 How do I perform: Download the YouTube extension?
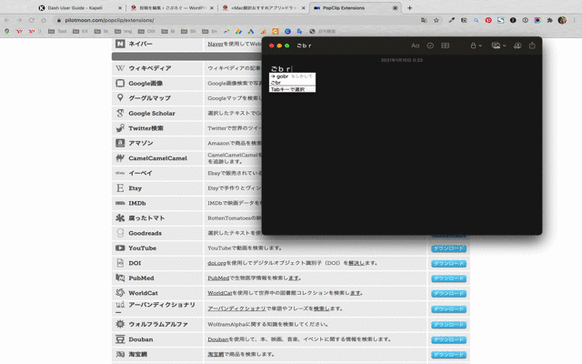[x=448, y=248]
